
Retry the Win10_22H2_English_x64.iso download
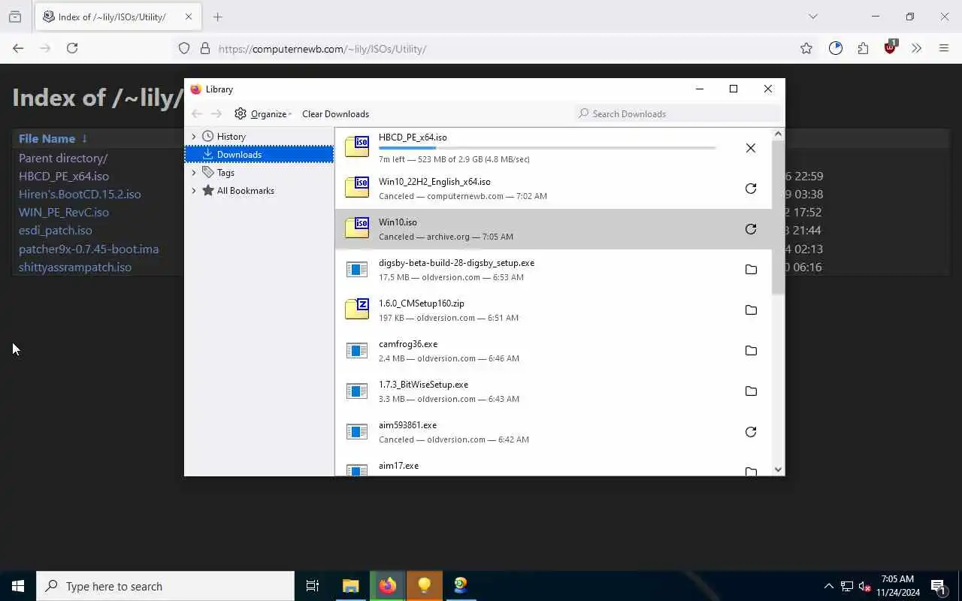[750, 189]
